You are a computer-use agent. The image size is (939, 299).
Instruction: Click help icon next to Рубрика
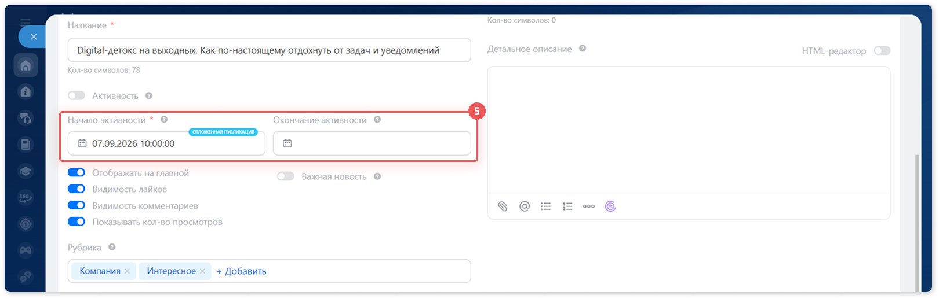(x=112, y=247)
